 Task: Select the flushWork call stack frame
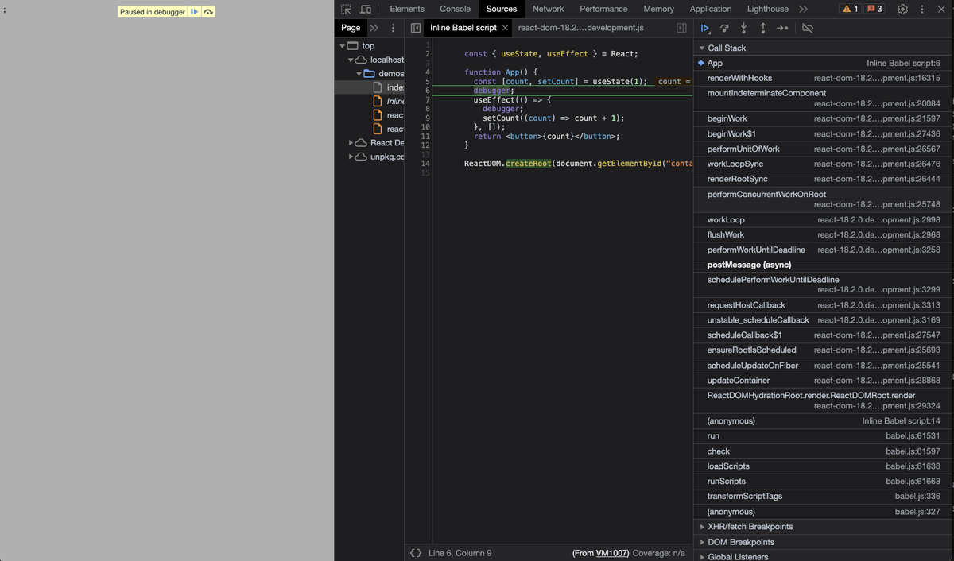point(823,234)
